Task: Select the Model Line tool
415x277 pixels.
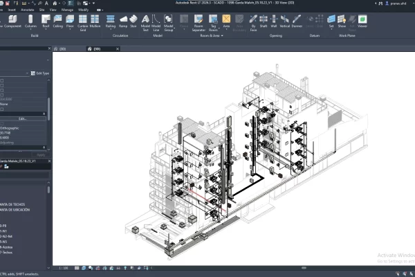Action: [156, 23]
